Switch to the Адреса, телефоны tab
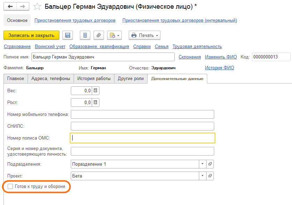The width and height of the screenshot is (292, 205). [51, 79]
